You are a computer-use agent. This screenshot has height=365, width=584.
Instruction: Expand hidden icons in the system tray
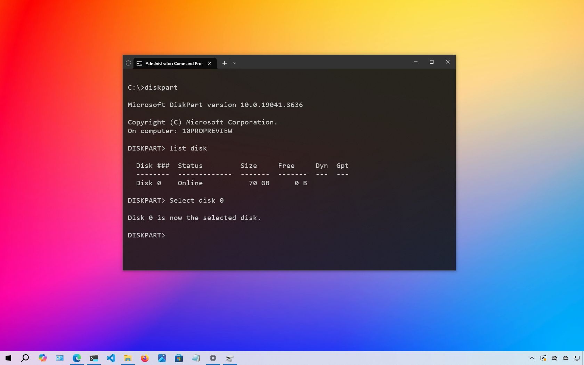click(x=532, y=358)
